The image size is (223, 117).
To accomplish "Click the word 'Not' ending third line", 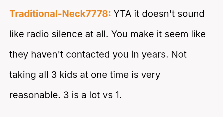I will point(179,54).
